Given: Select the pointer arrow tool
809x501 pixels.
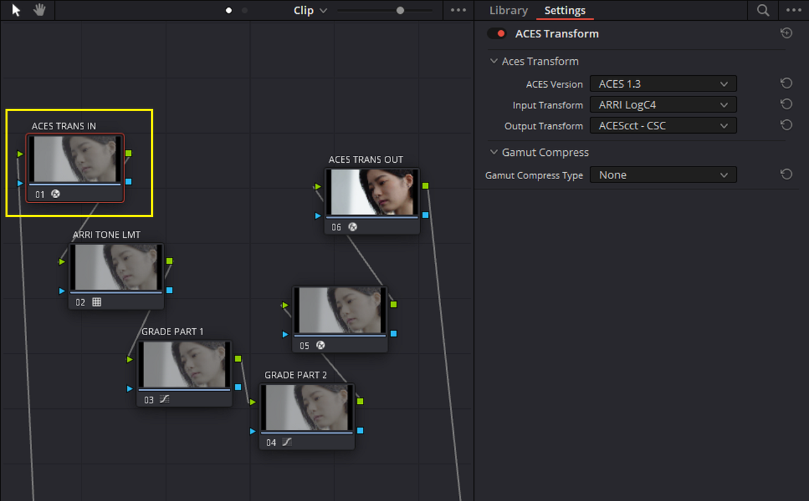Looking at the screenshot, I should coord(16,11).
